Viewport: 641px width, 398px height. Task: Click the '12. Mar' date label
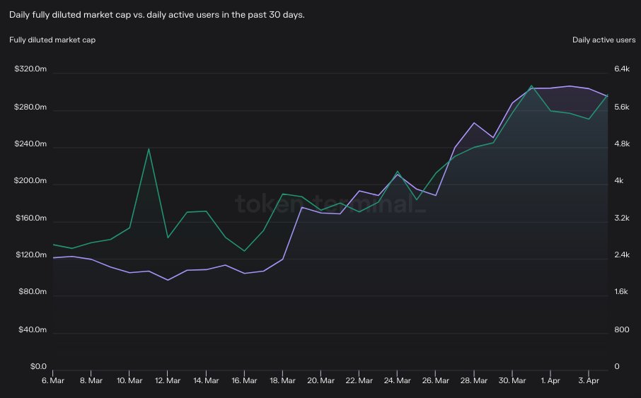pyautogui.click(x=168, y=380)
